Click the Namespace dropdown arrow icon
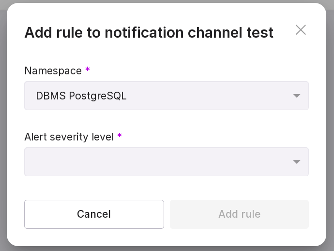 tap(297, 96)
